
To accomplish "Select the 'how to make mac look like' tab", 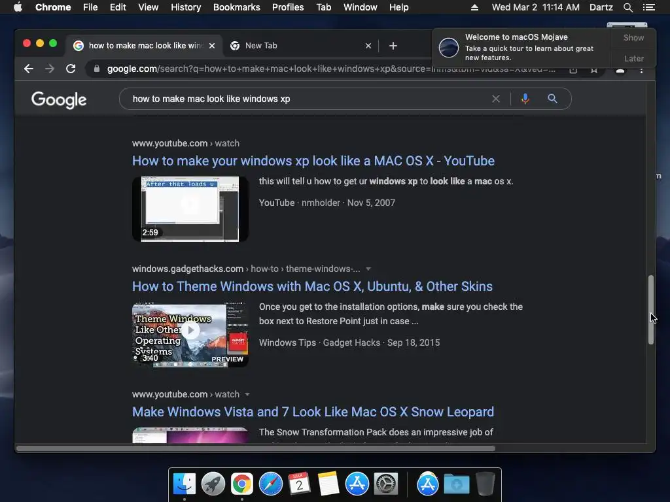I will point(143,46).
